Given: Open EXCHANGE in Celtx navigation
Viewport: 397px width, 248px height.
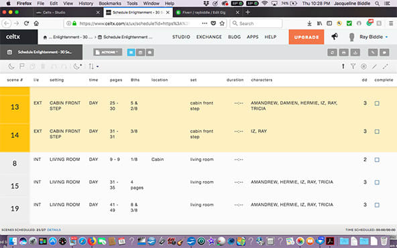Looking at the screenshot, I should (x=209, y=37).
